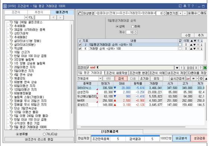
Task: Click the 개수 spinner arrows
Action: [x=135, y=32]
